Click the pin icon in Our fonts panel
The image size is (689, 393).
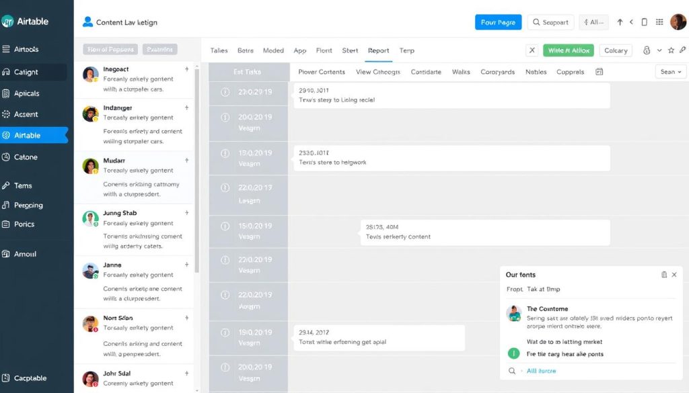(664, 275)
